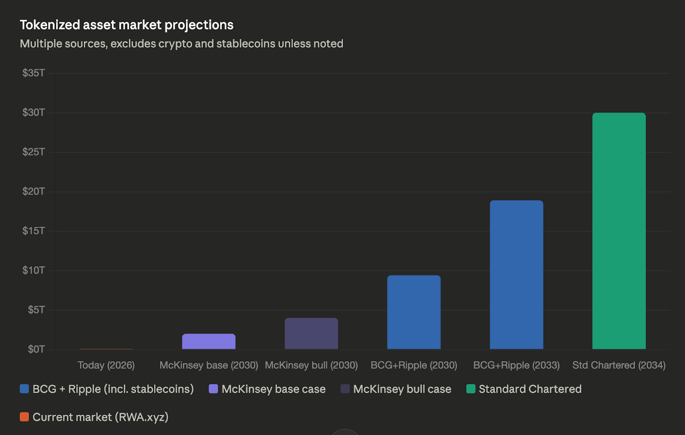Click the purple McKinsey base case legend swatch
Viewport: 685px width, 435px height.
point(213,389)
